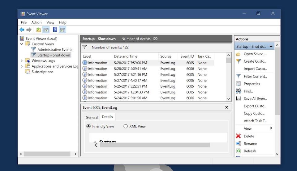Viewport: 297px width, 171px height.
Task: Click the Applications and Services Logs icon
Action: (28, 66)
